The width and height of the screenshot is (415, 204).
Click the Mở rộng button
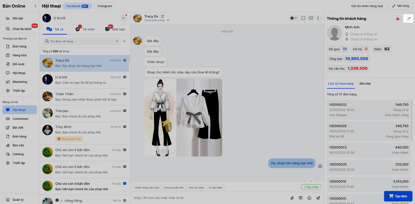click(x=400, y=6)
